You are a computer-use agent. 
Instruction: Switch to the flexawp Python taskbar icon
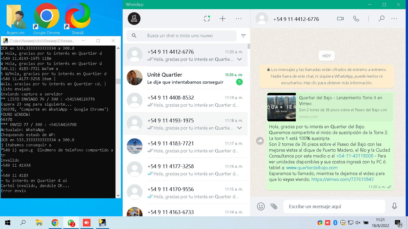click(x=103, y=223)
